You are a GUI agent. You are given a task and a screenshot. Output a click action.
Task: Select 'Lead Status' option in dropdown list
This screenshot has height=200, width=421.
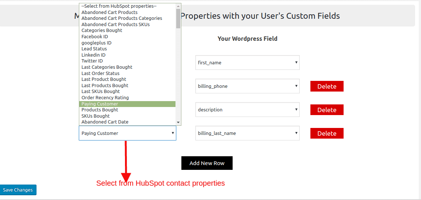pyautogui.click(x=94, y=49)
